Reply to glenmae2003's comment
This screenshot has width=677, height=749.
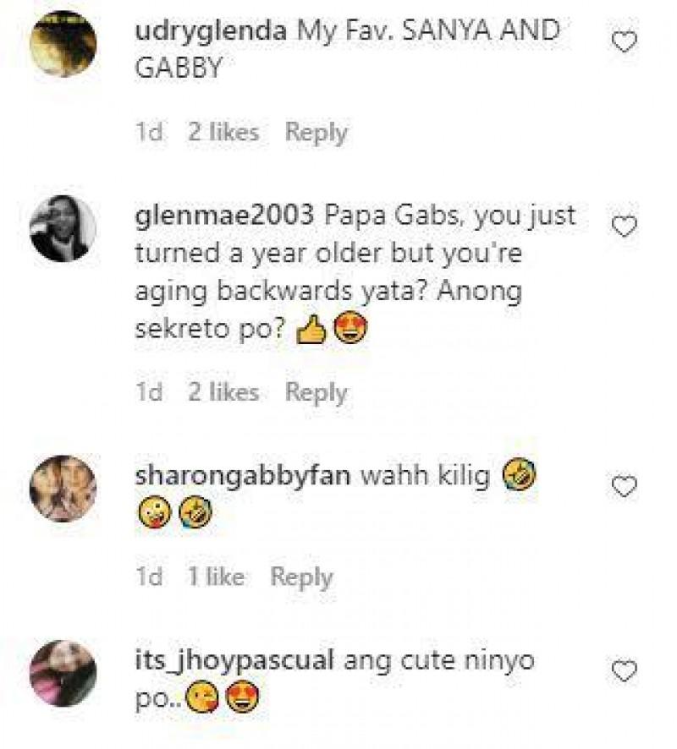pos(317,391)
